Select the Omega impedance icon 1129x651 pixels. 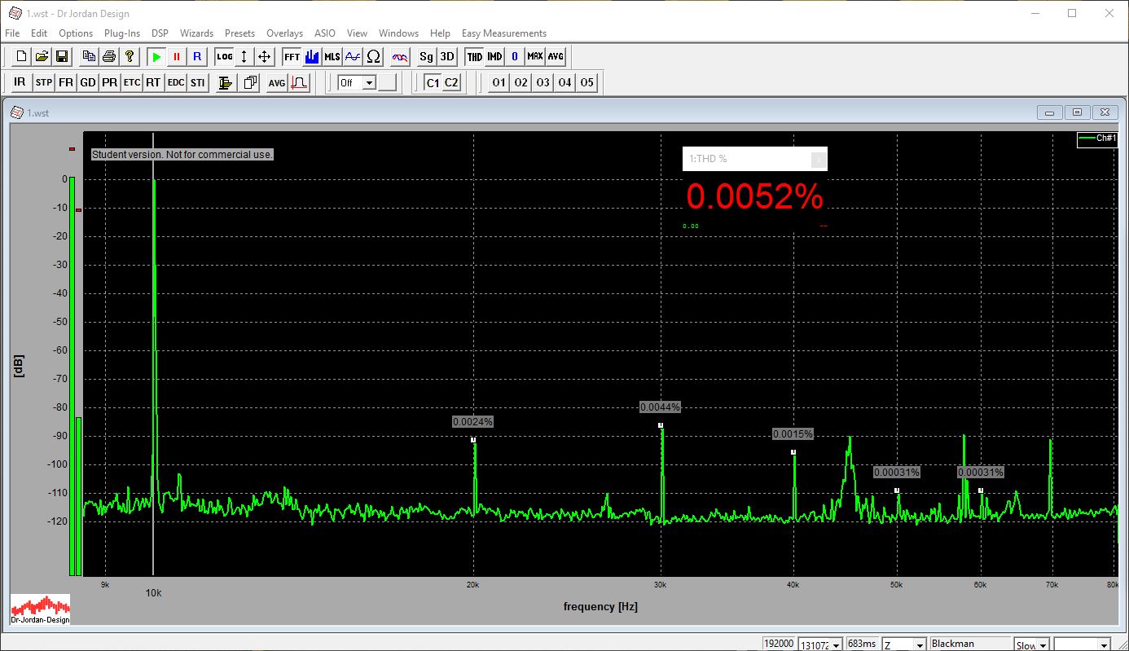(x=374, y=57)
